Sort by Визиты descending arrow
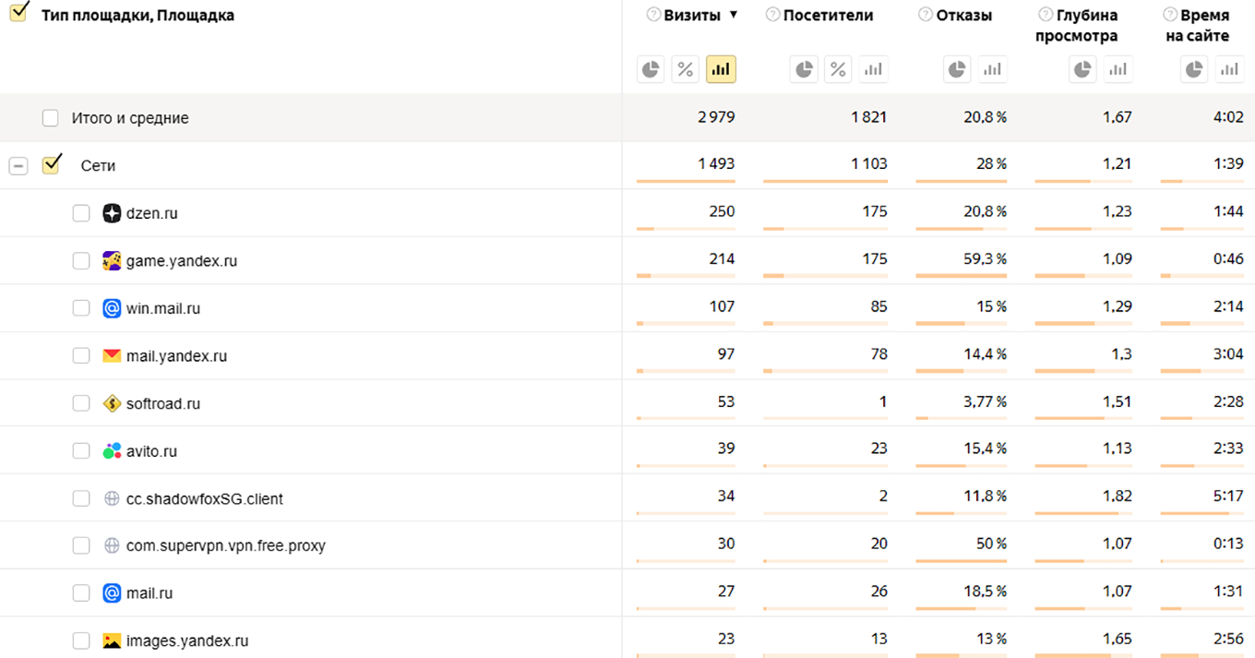The width and height of the screenshot is (1255, 658). [734, 15]
